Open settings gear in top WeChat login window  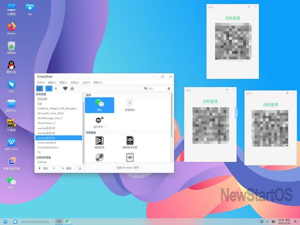(x=249, y=7)
